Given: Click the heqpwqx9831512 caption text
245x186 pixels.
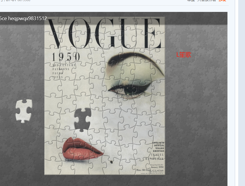Looking at the screenshot, I should point(28,18).
